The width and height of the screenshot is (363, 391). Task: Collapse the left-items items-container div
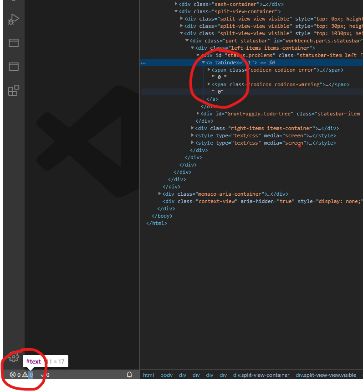(x=193, y=47)
